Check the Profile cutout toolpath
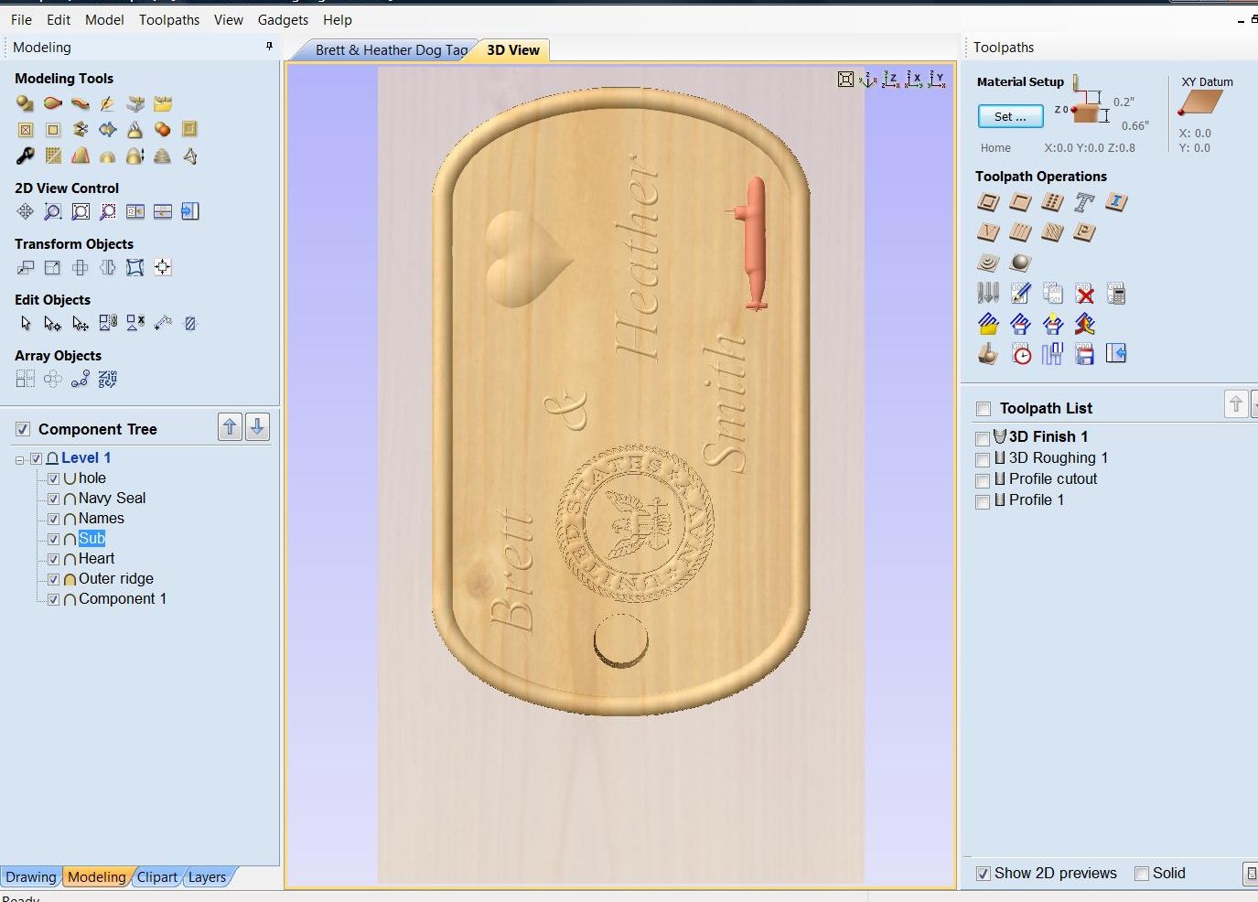The width and height of the screenshot is (1258, 902). 983,480
